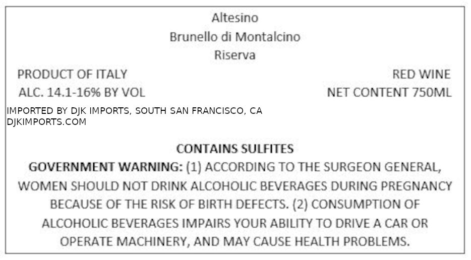Click the word Riserva

[x=235, y=55]
